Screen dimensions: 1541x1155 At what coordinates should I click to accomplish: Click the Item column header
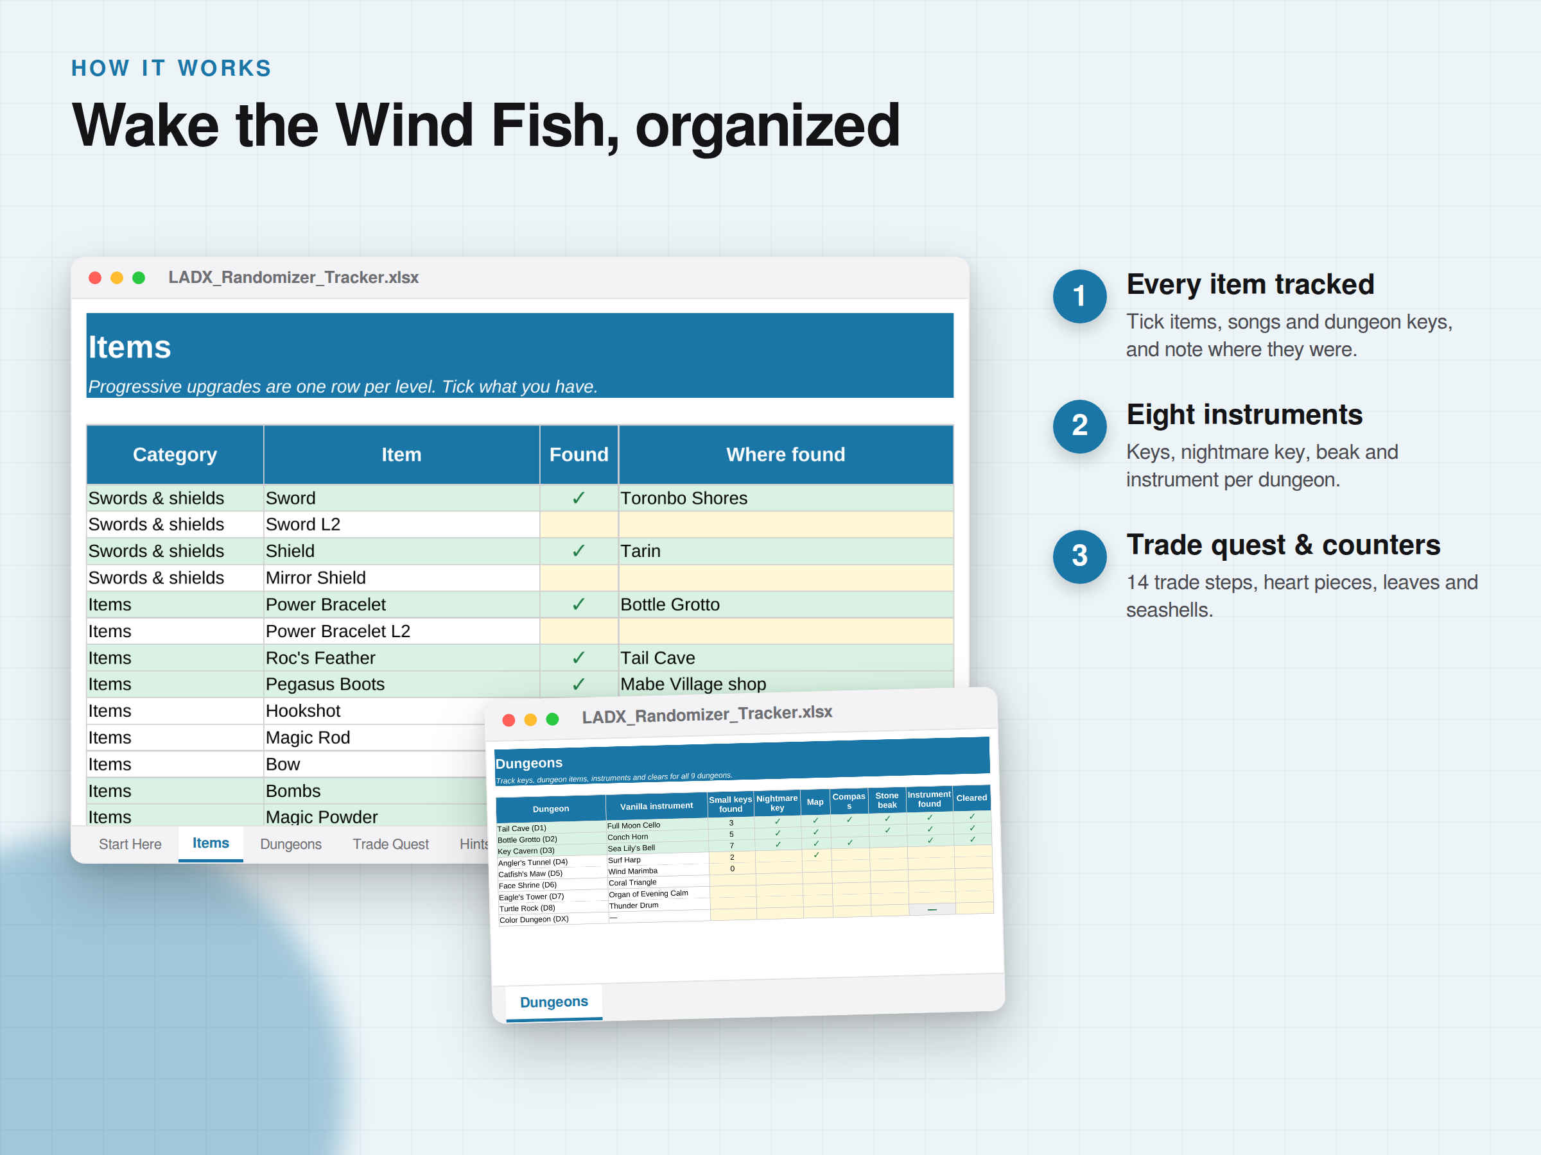point(401,454)
